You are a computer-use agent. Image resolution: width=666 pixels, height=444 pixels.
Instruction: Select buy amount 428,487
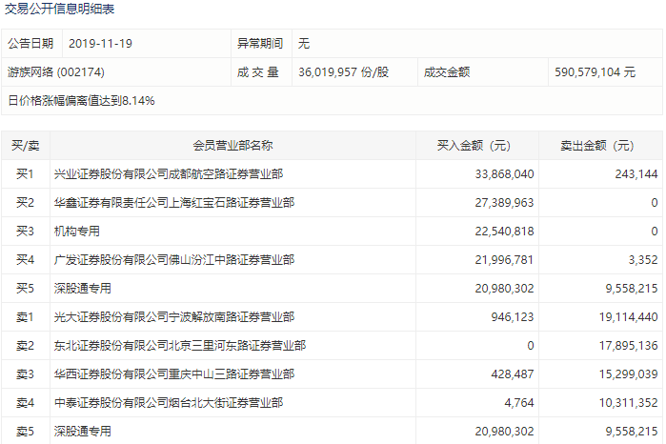point(513,373)
